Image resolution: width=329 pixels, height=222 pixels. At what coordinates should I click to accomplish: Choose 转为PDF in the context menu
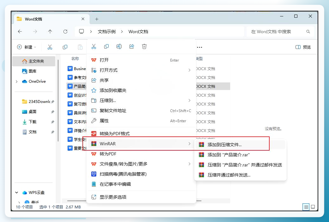[141, 154]
